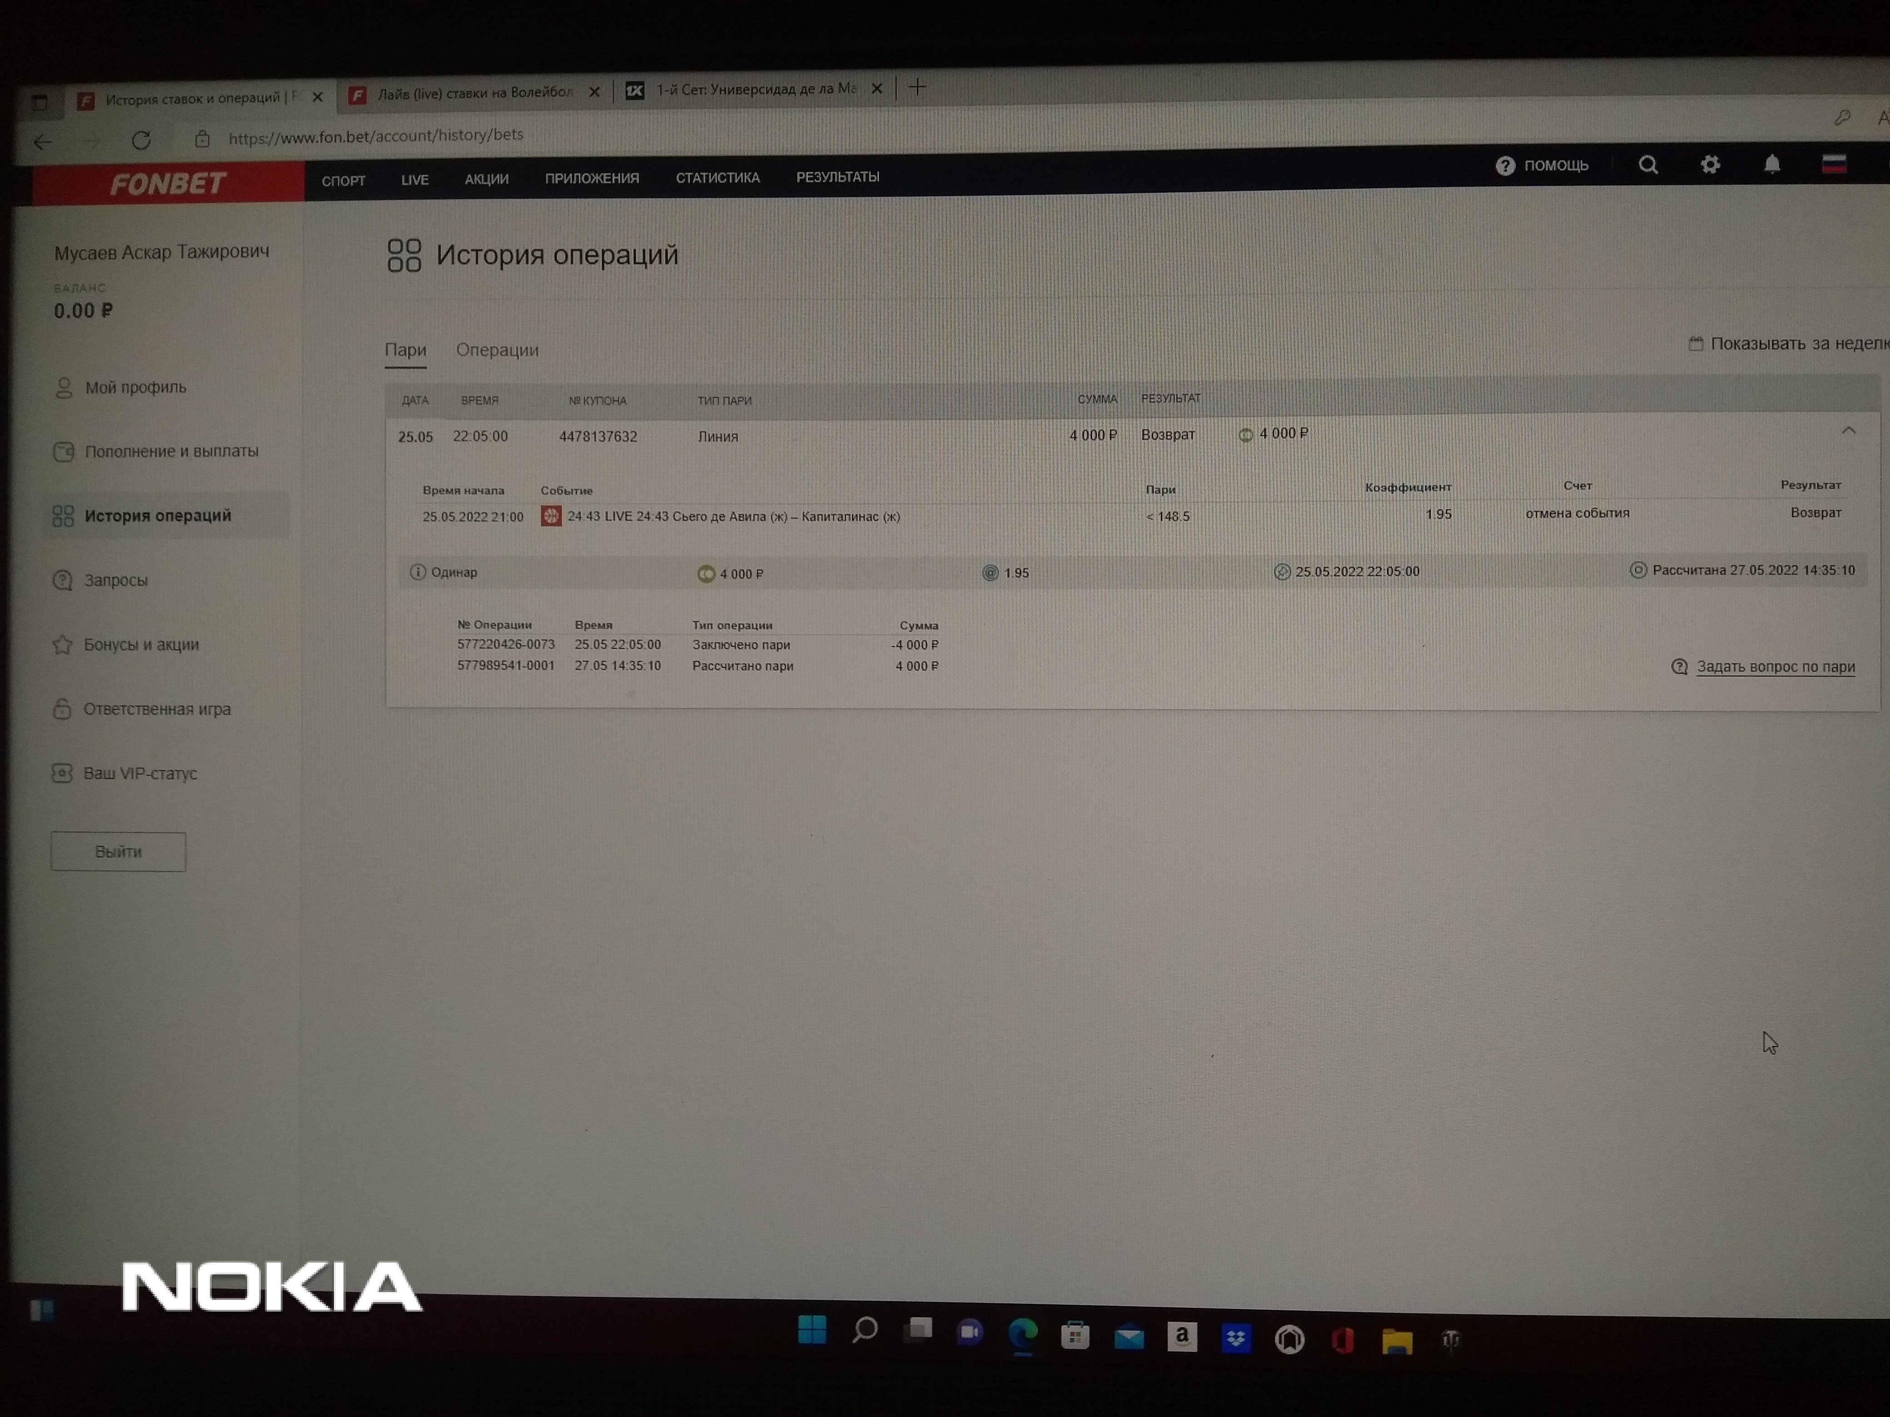Click the FONBET logo
This screenshot has width=1890, height=1417.
click(x=168, y=183)
